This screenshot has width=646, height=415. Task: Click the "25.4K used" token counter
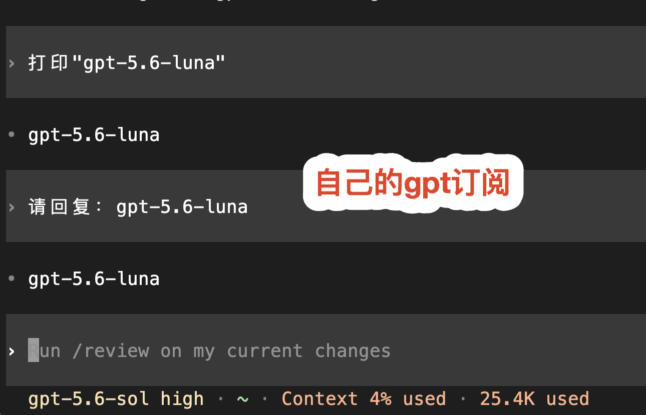(534, 399)
